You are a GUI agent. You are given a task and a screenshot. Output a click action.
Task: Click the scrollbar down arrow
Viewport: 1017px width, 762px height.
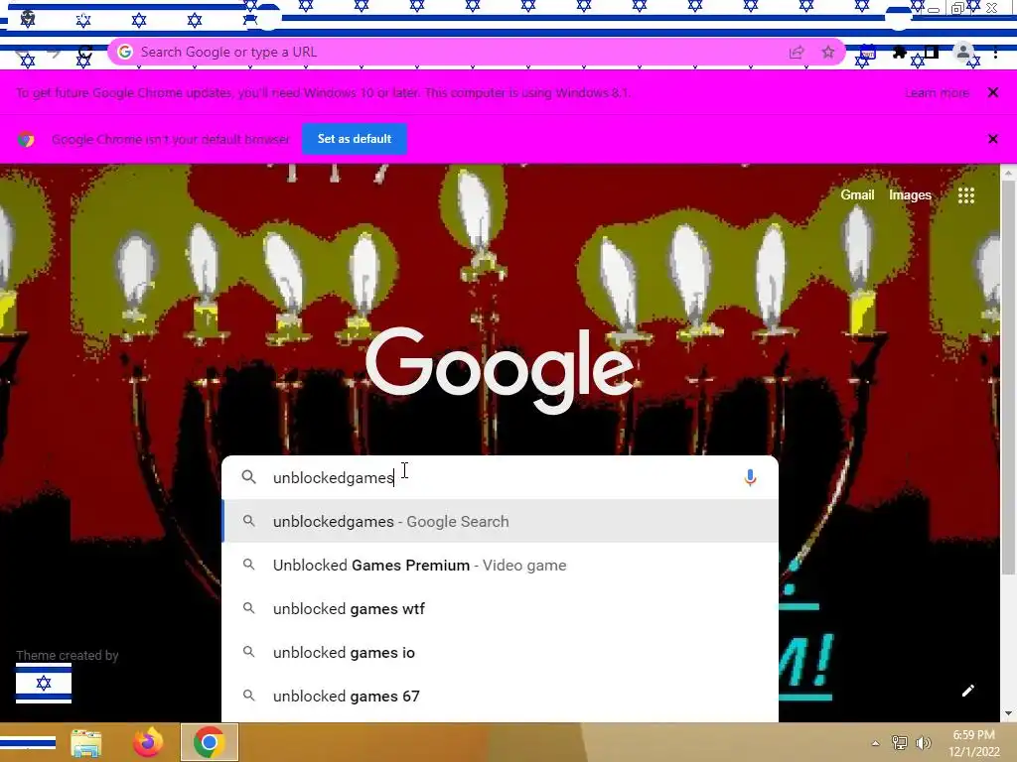pyautogui.click(x=1008, y=713)
